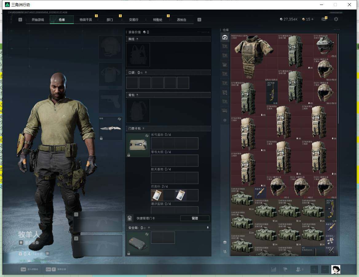Viewport: 359px width, 277px height.
Task: Open the settings gear at top right
Action: point(336,19)
